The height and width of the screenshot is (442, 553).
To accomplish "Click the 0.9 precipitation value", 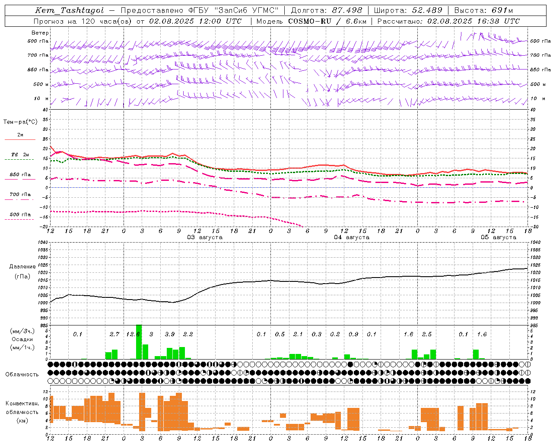I will pos(353,335).
